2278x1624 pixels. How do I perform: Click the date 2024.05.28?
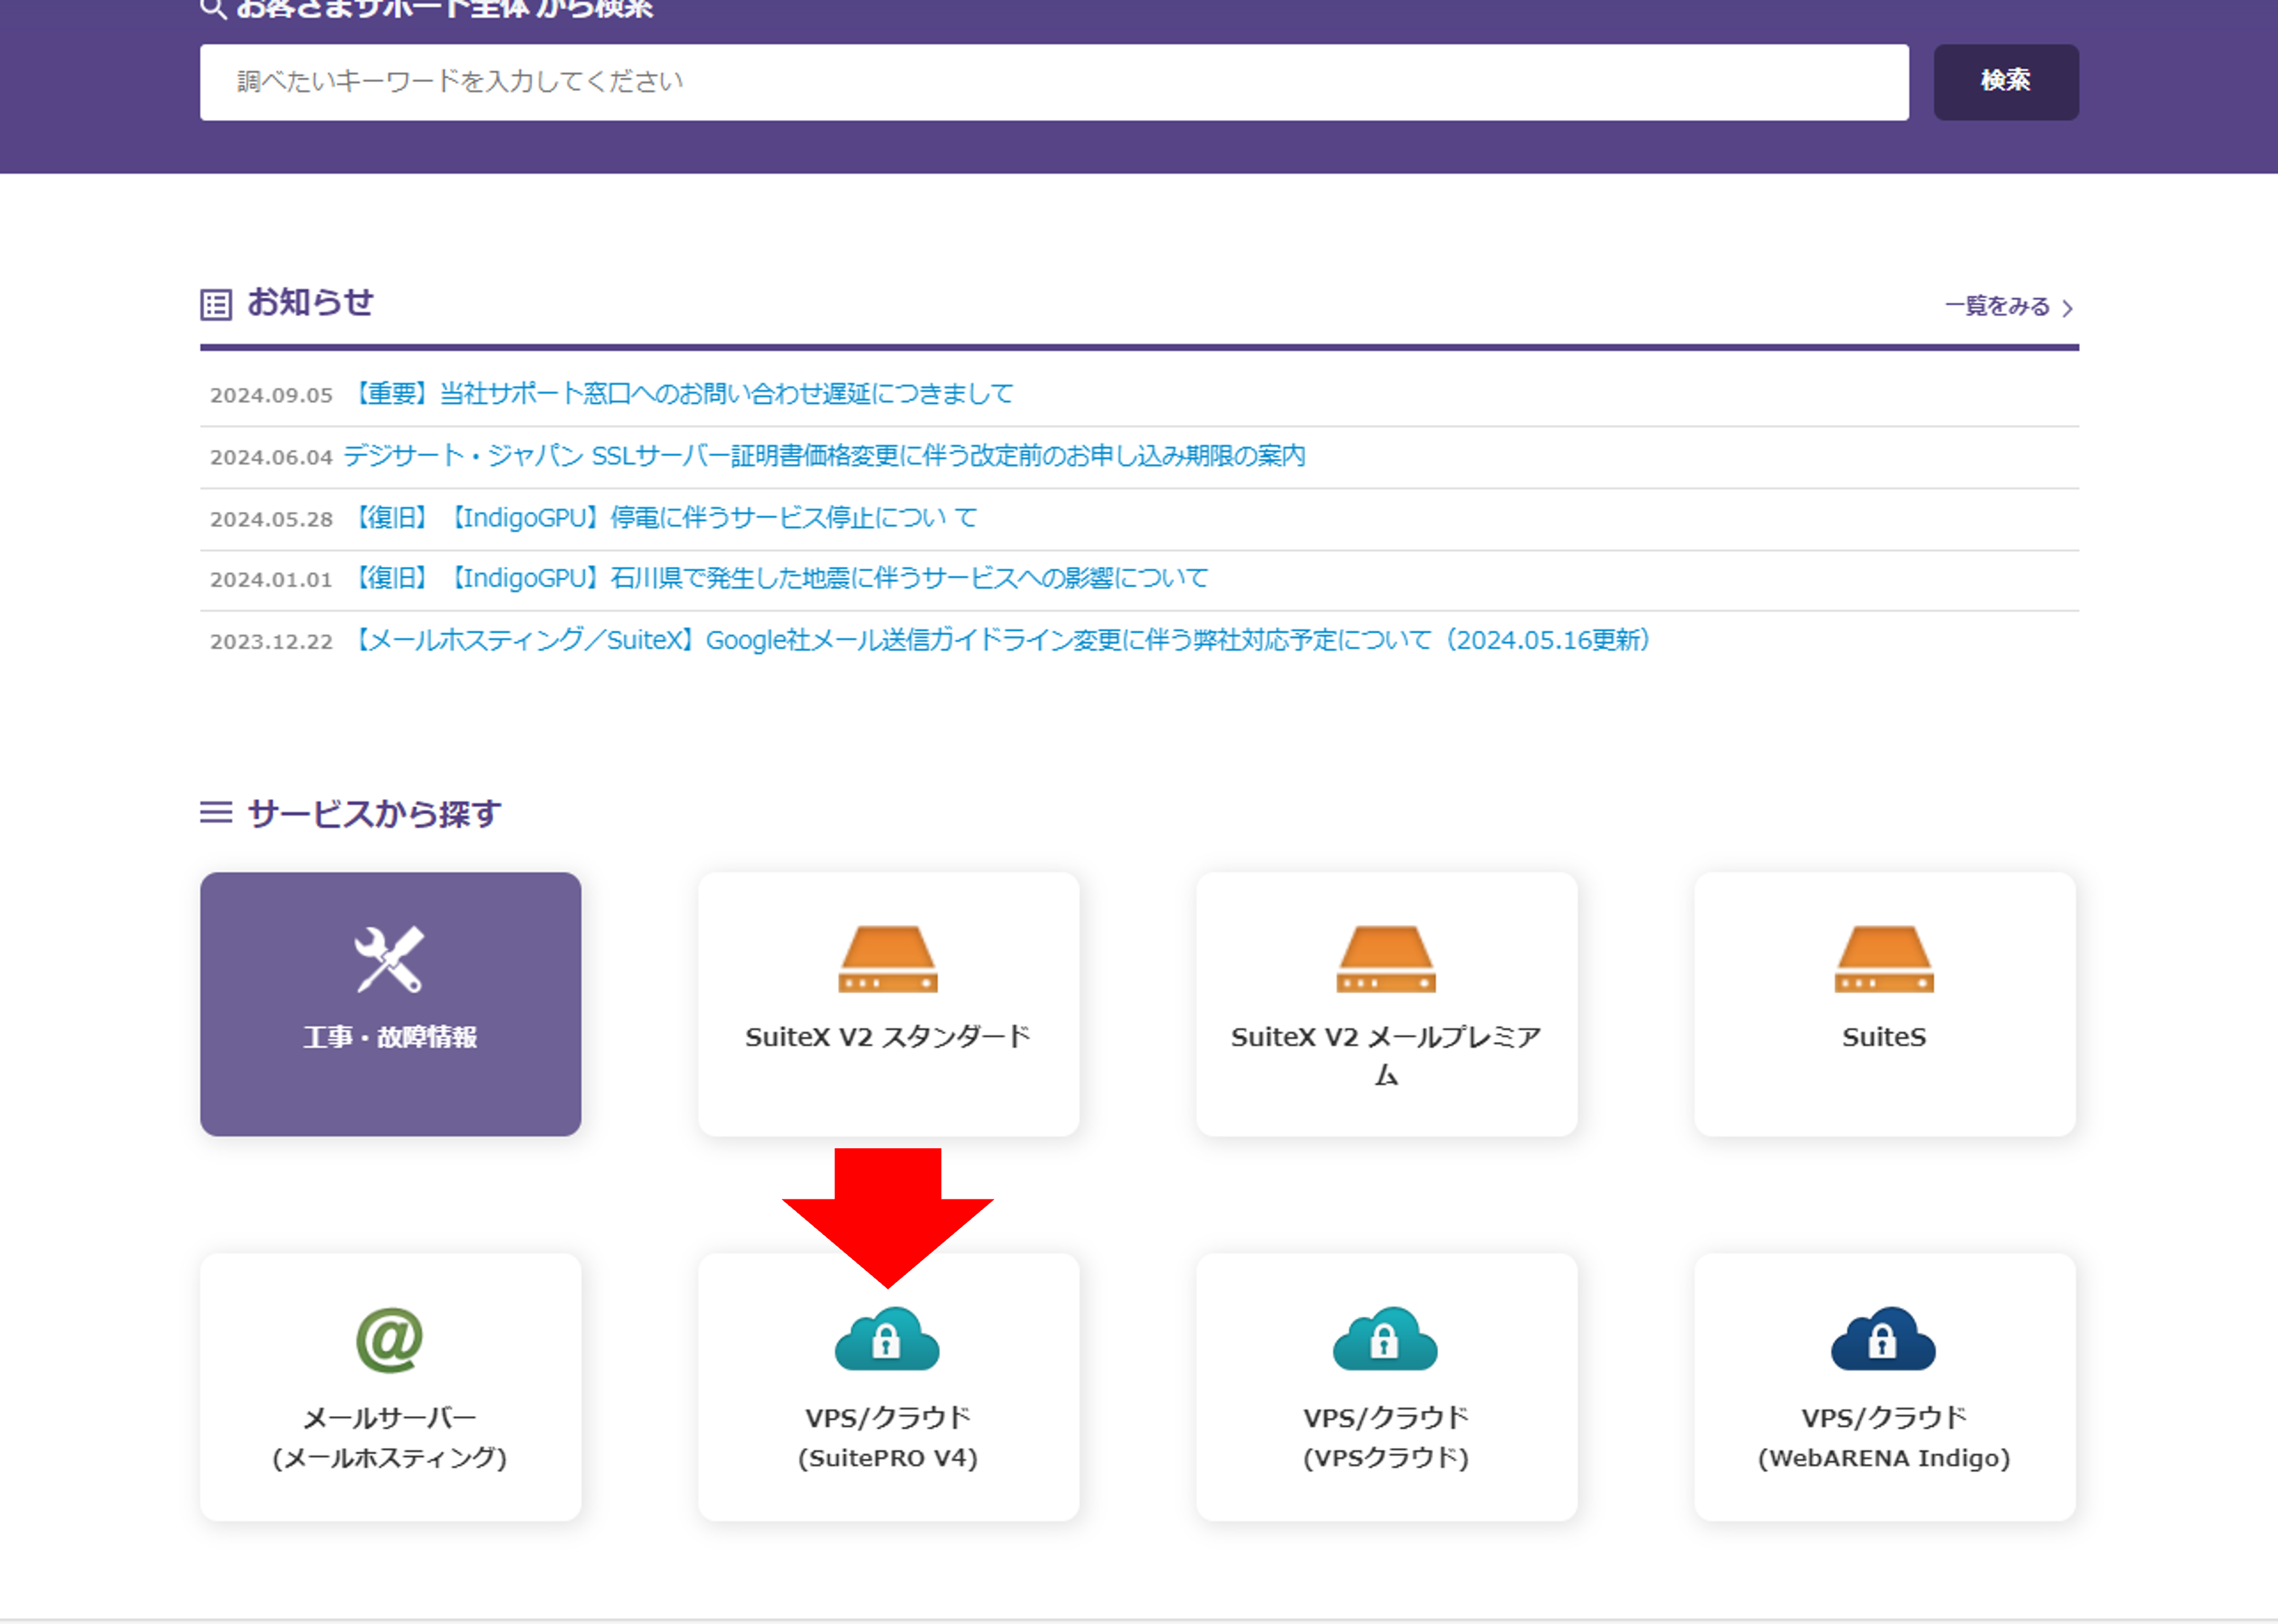[271, 520]
